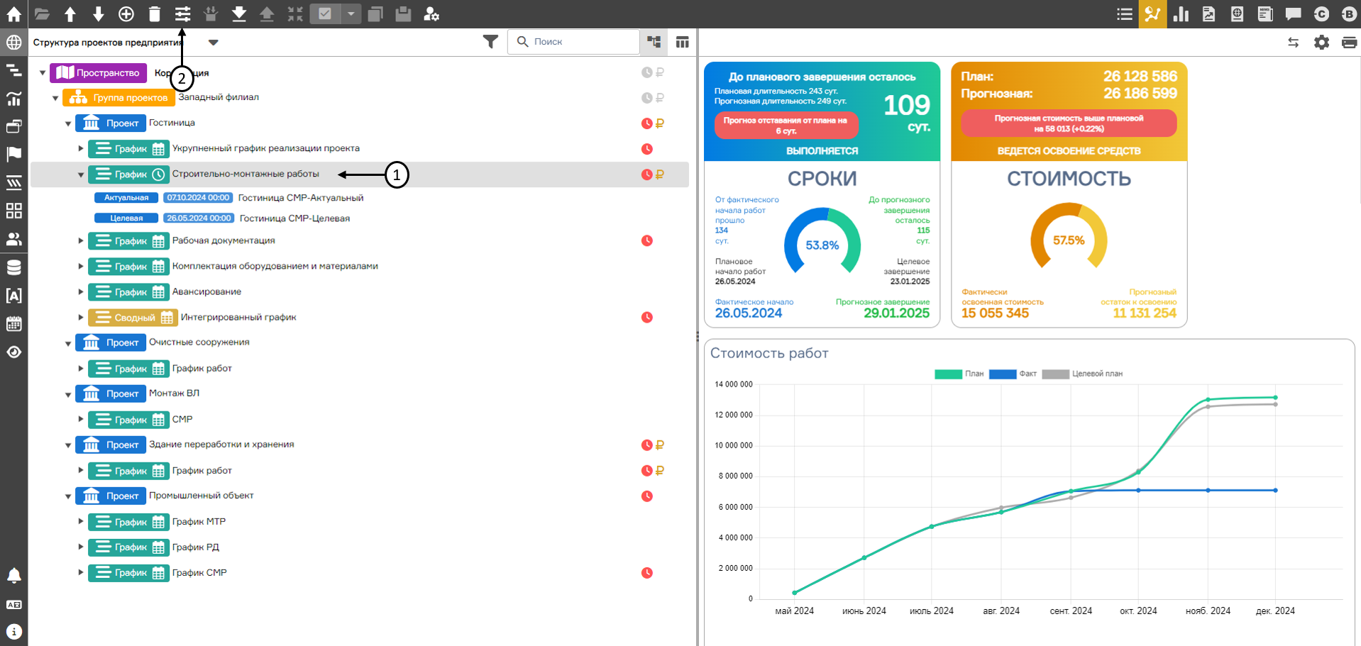
Task: Toggle the eye visibility sidebar icon
Action: pos(13,352)
